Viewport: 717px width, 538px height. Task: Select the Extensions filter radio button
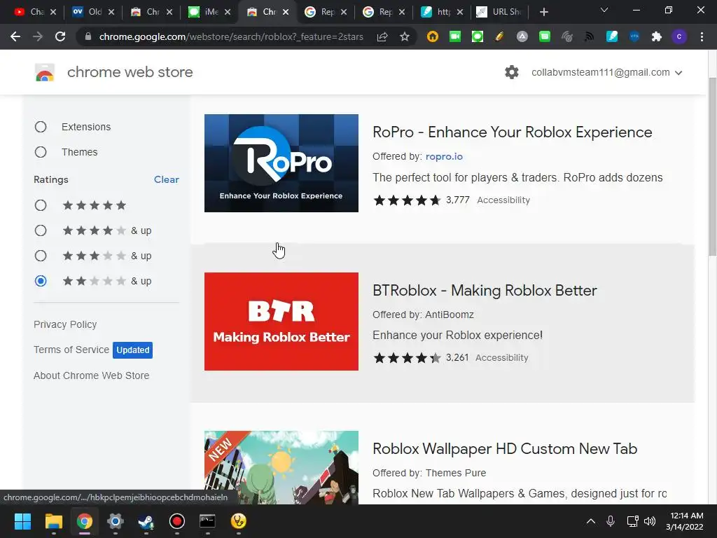pyautogui.click(x=41, y=127)
